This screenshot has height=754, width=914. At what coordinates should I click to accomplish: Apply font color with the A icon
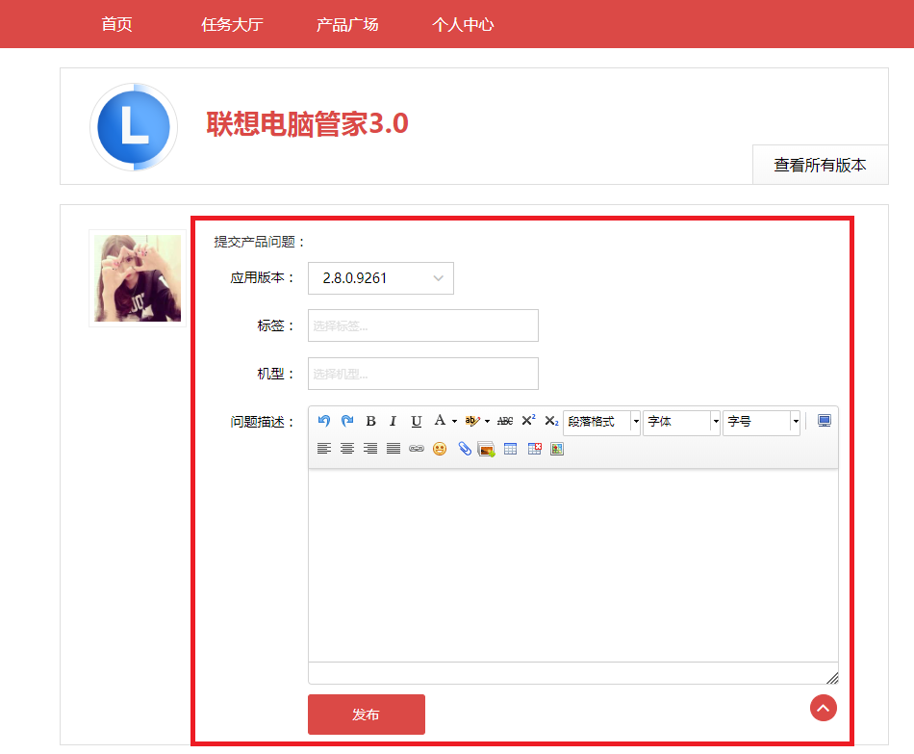(440, 420)
